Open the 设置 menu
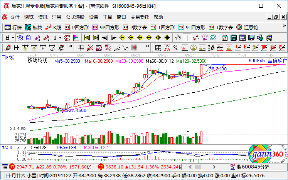The width and height of the screenshot is (288, 180). point(94,17)
